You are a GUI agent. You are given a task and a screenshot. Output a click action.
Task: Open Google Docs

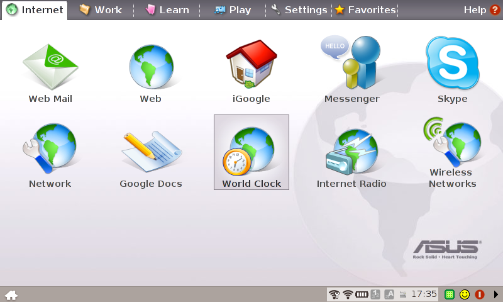[151, 159]
